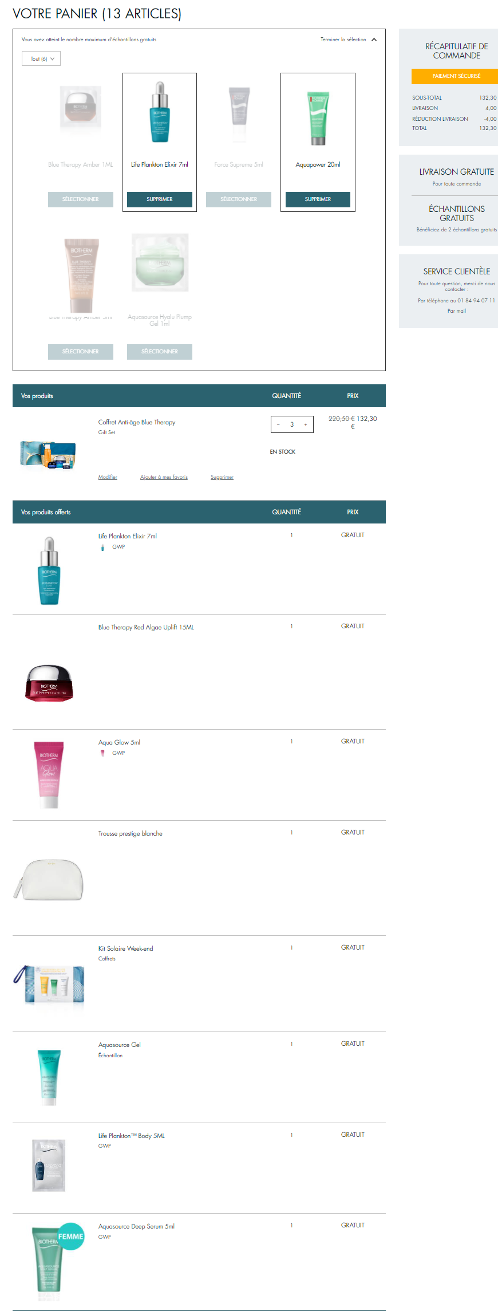Click the 'Paiement sécurisé' checkout button
This screenshot has height=1311, width=498.
point(456,76)
